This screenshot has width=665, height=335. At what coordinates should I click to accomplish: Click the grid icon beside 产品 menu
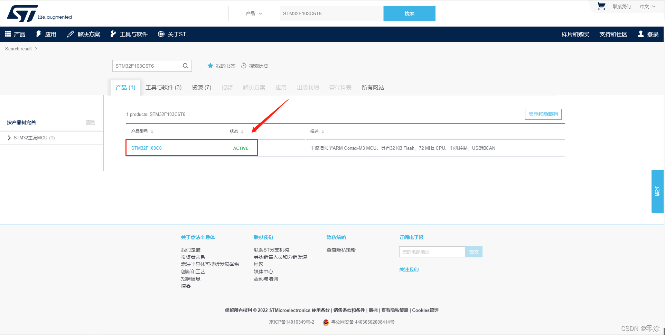pos(8,34)
